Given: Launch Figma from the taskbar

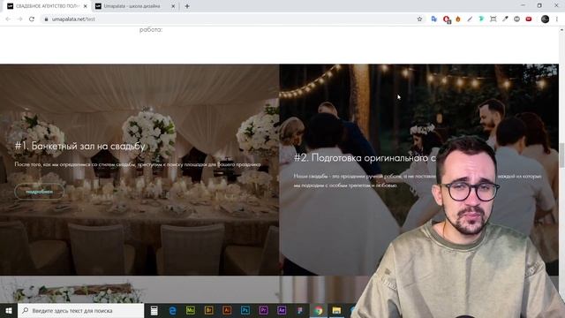Looking at the screenshot, I should tap(300, 310).
